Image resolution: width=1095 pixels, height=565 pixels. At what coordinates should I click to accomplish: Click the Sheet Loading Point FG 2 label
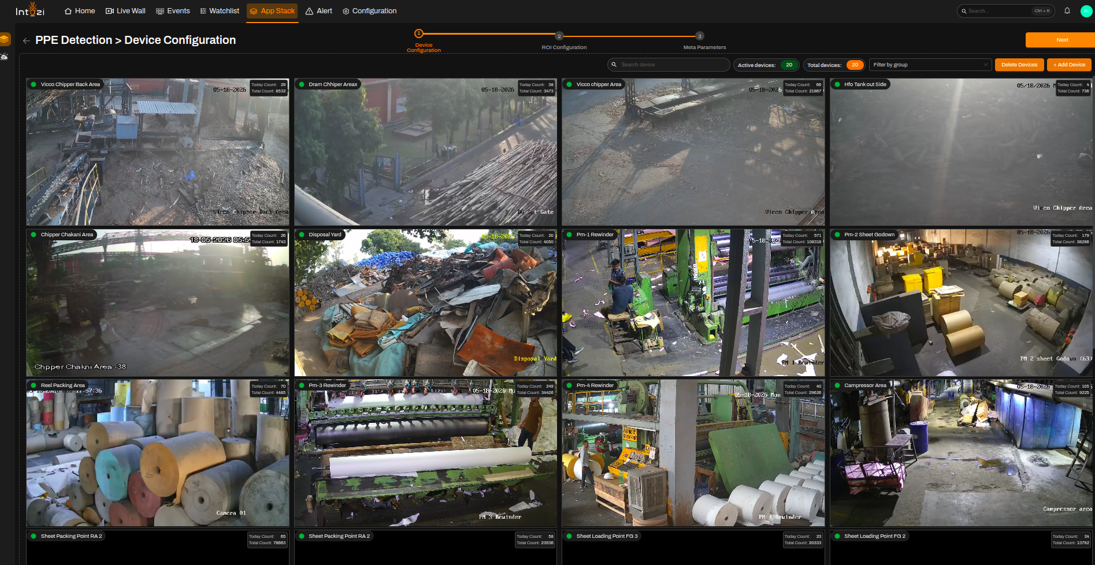pyautogui.click(x=875, y=536)
